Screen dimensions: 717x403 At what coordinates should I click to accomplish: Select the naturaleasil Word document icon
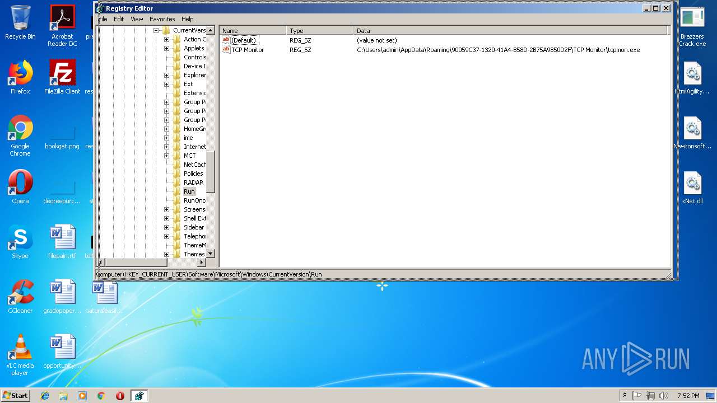[104, 297]
